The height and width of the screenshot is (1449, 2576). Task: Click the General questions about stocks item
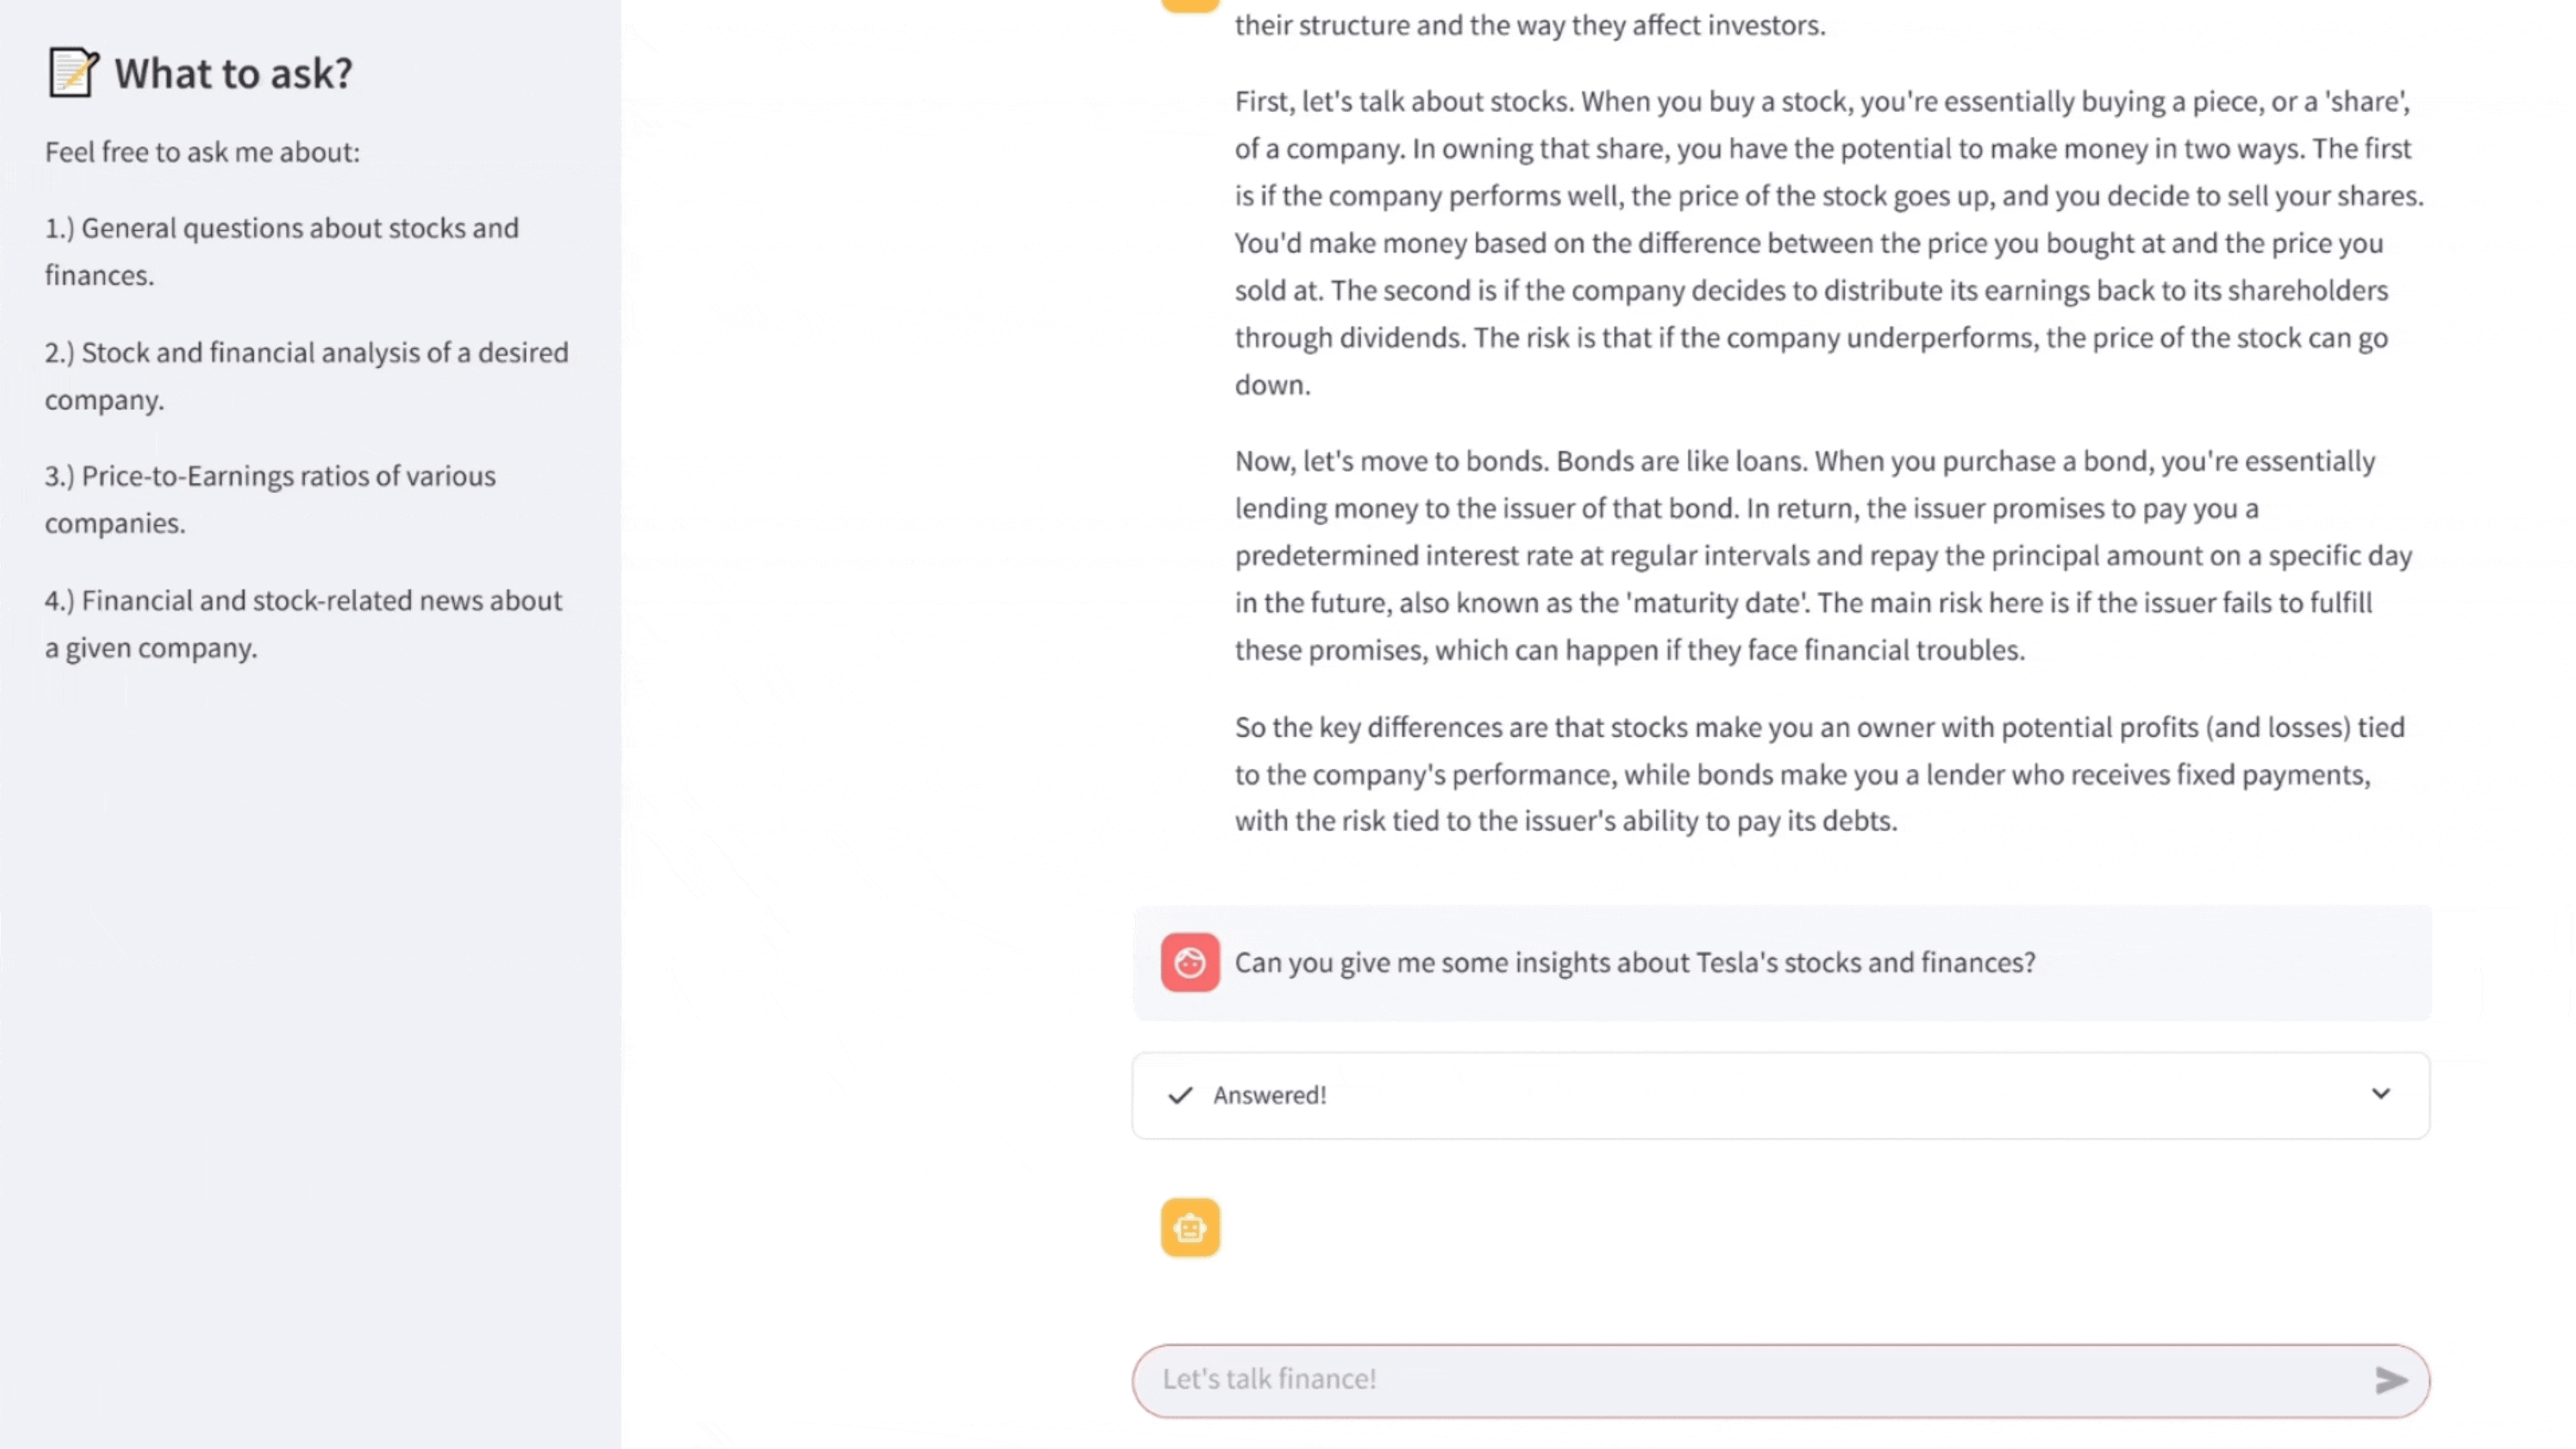[282, 251]
